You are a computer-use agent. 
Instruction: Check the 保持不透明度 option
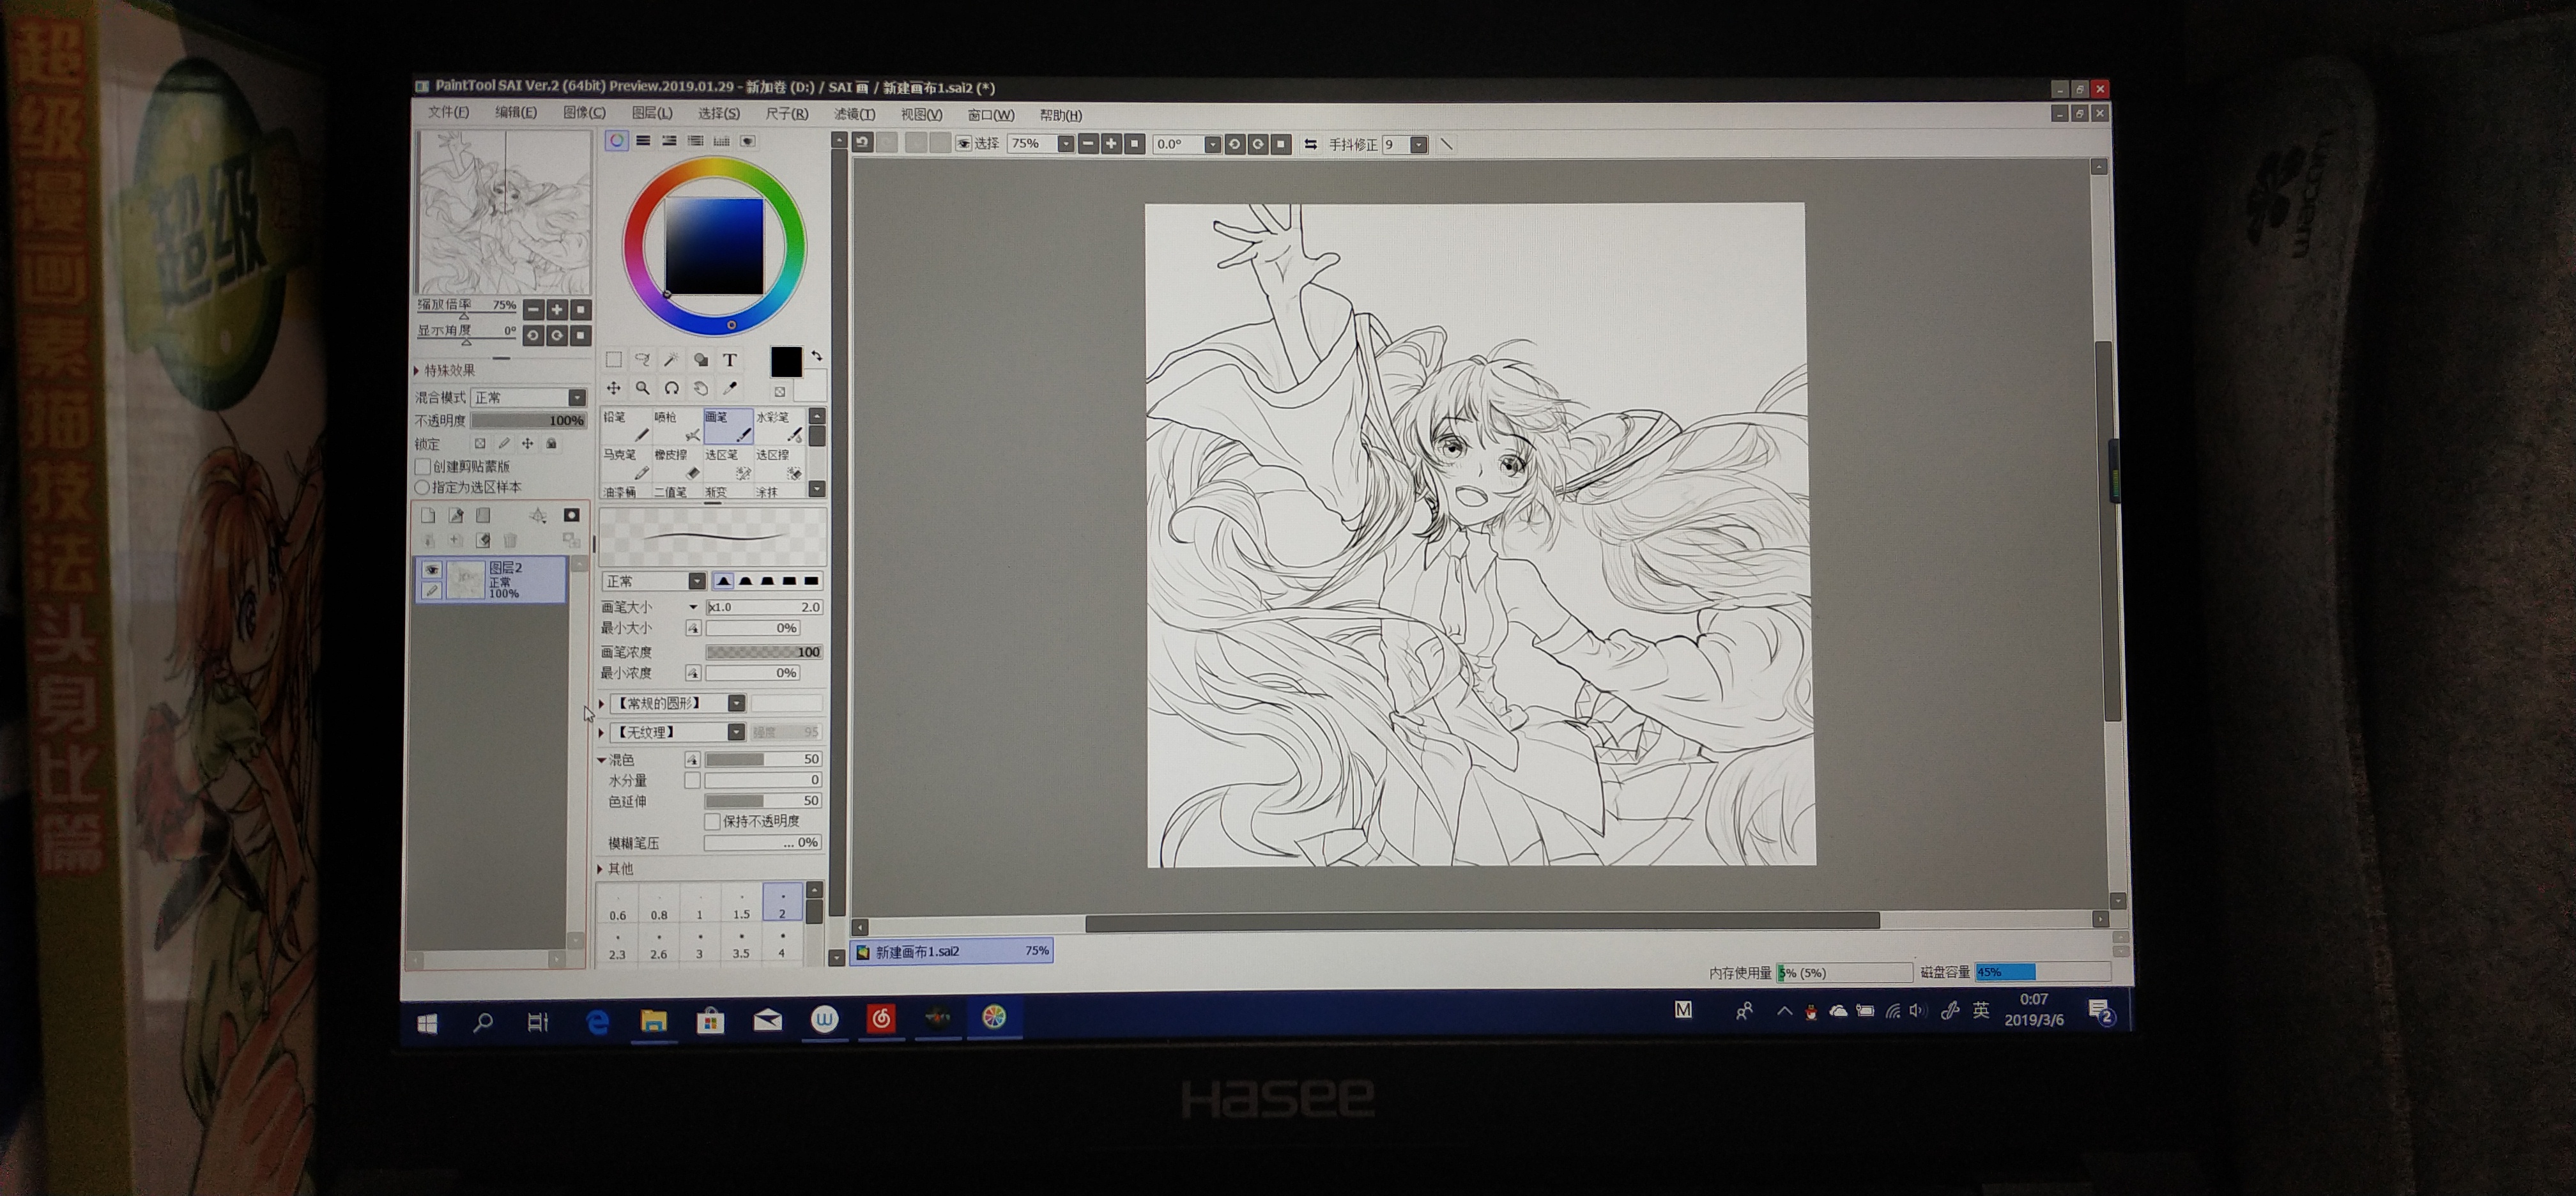click(712, 821)
